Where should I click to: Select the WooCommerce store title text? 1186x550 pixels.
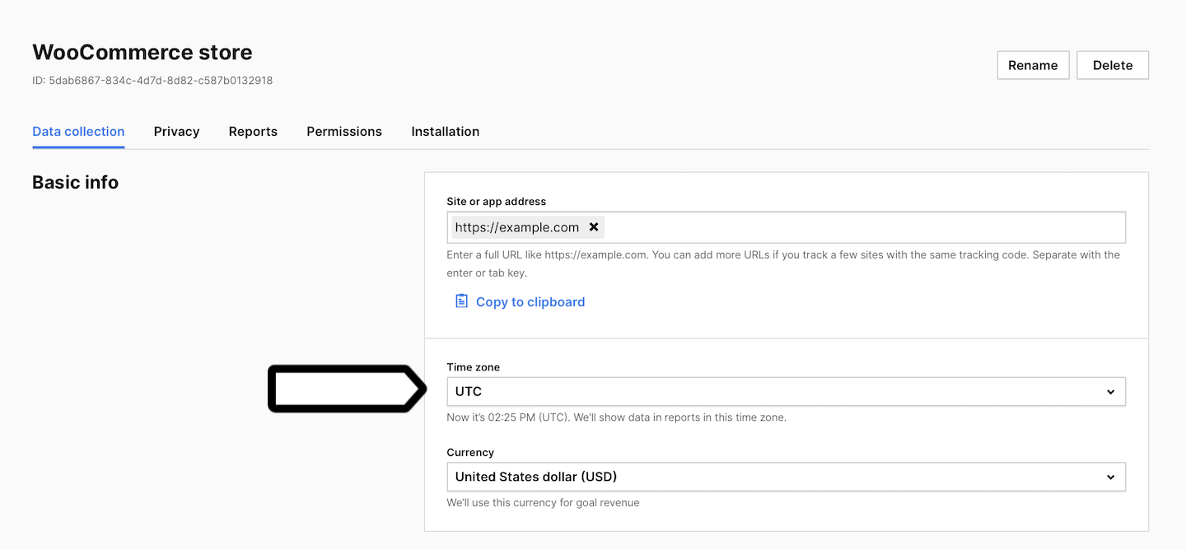(x=142, y=53)
